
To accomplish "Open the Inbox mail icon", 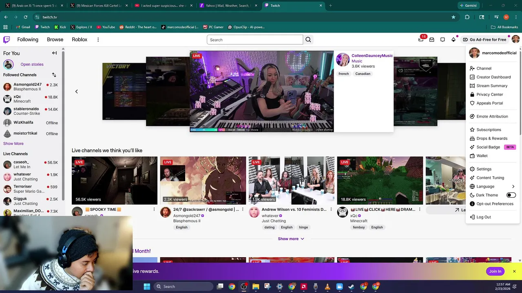I will click(x=431, y=39).
